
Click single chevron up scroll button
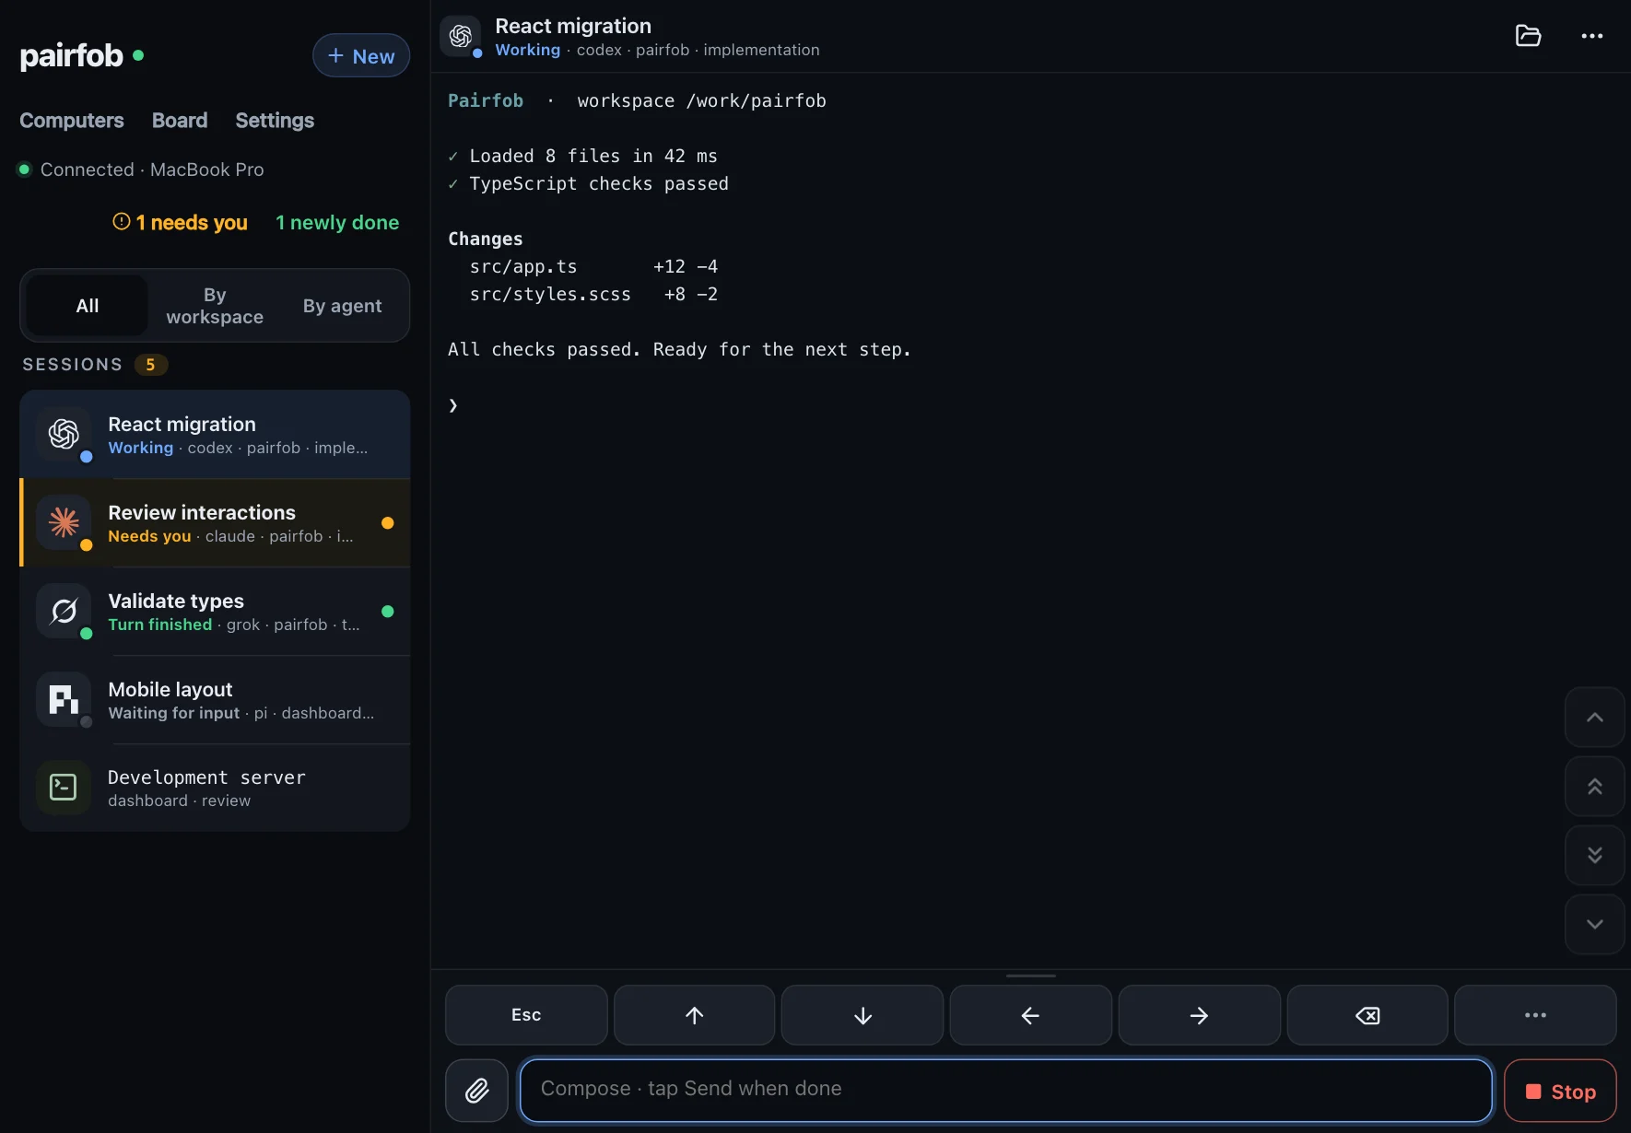(x=1594, y=717)
